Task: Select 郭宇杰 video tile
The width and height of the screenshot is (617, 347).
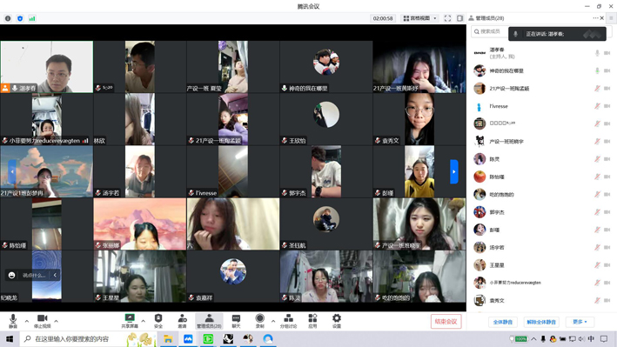Action: [326, 171]
